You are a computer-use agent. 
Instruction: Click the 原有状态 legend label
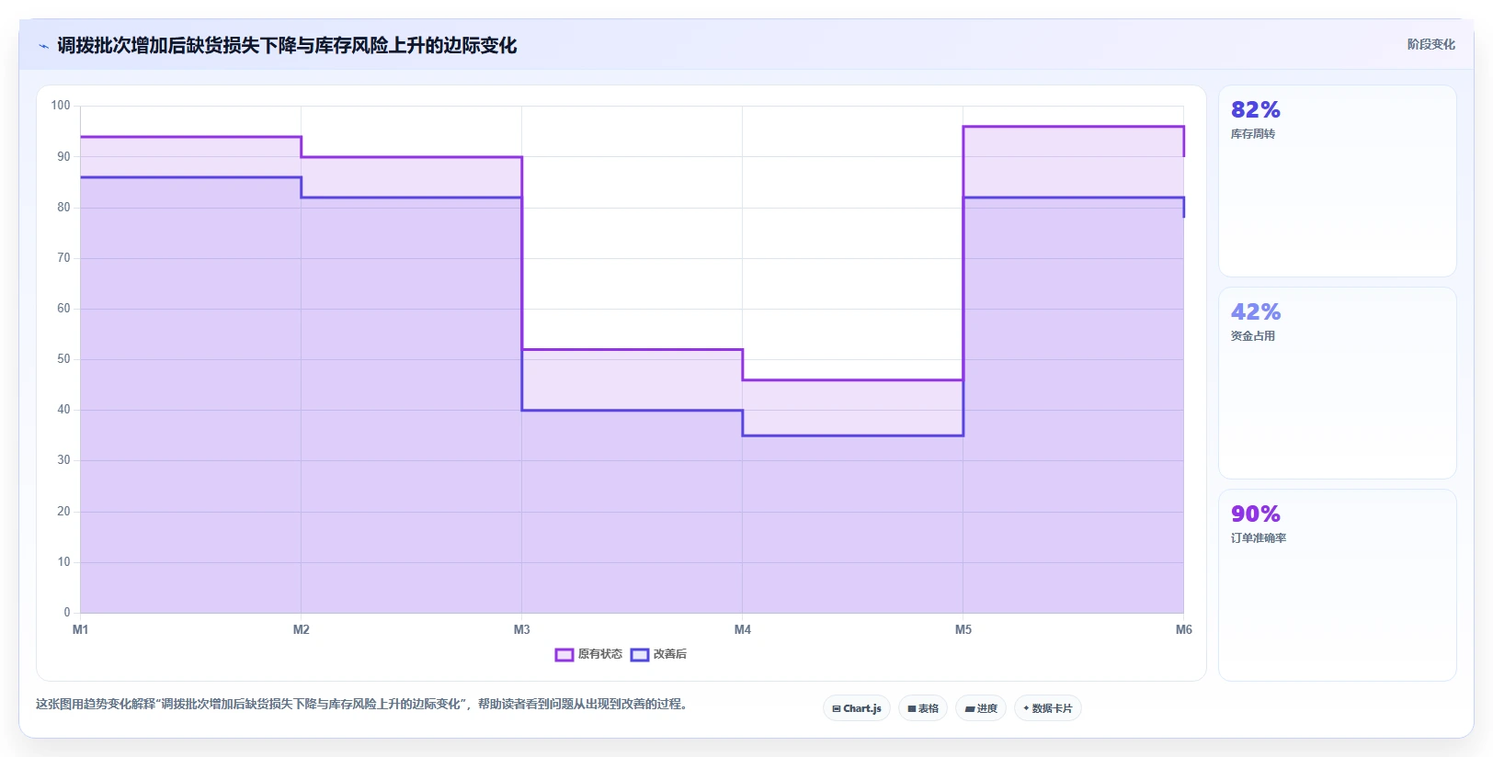point(600,654)
